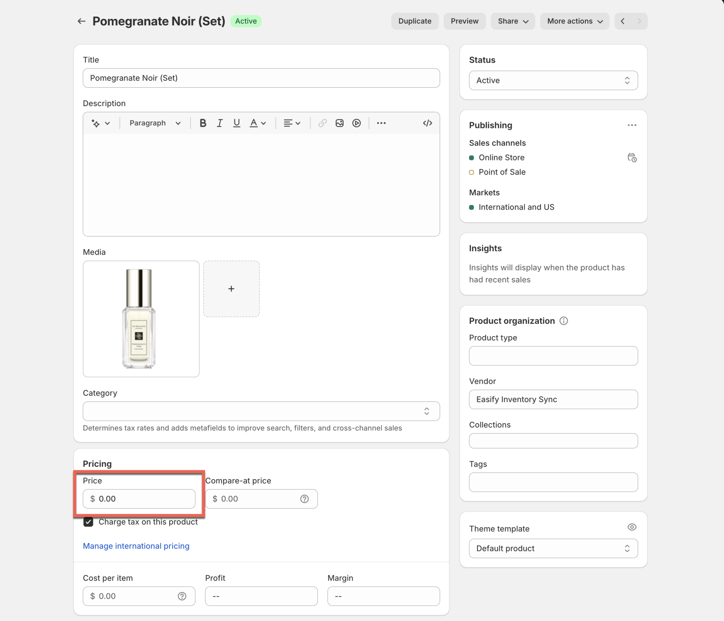Open the Status dropdown showing Active
Image resolution: width=724 pixels, height=621 pixels.
[553, 80]
